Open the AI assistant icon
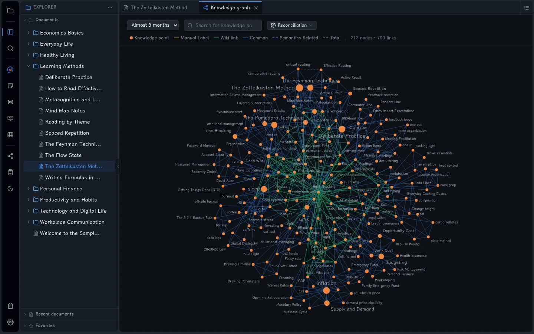This screenshot has width=534, height=334. [10, 70]
